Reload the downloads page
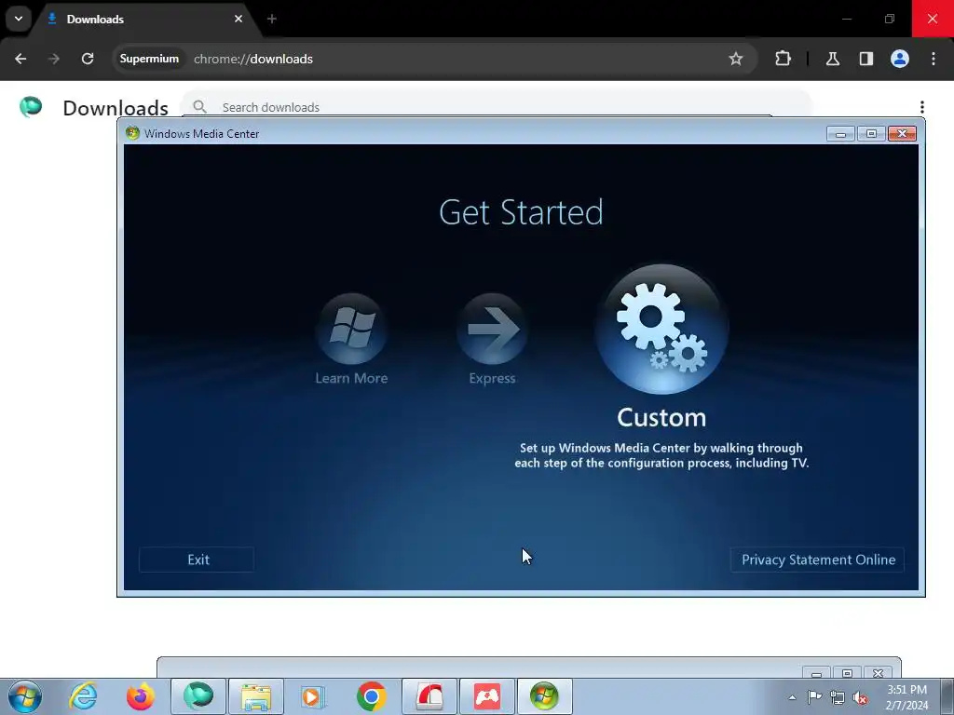The height and width of the screenshot is (715, 954). coord(88,59)
